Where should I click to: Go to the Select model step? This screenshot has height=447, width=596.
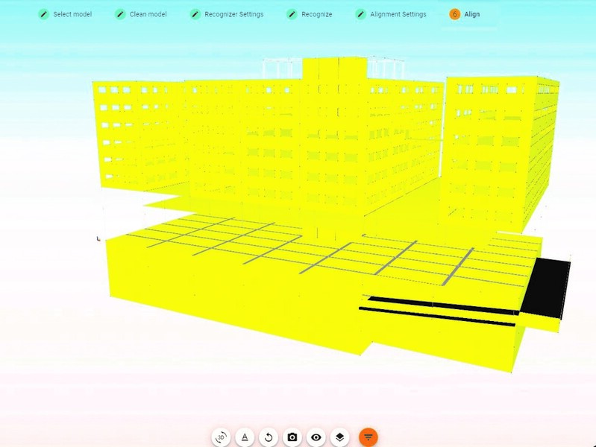72,14
